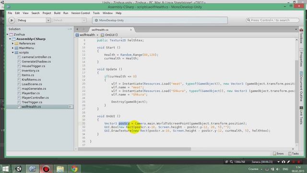Collapse the scripts folder
This screenshot has height=173, width=307.
coord(13,52)
